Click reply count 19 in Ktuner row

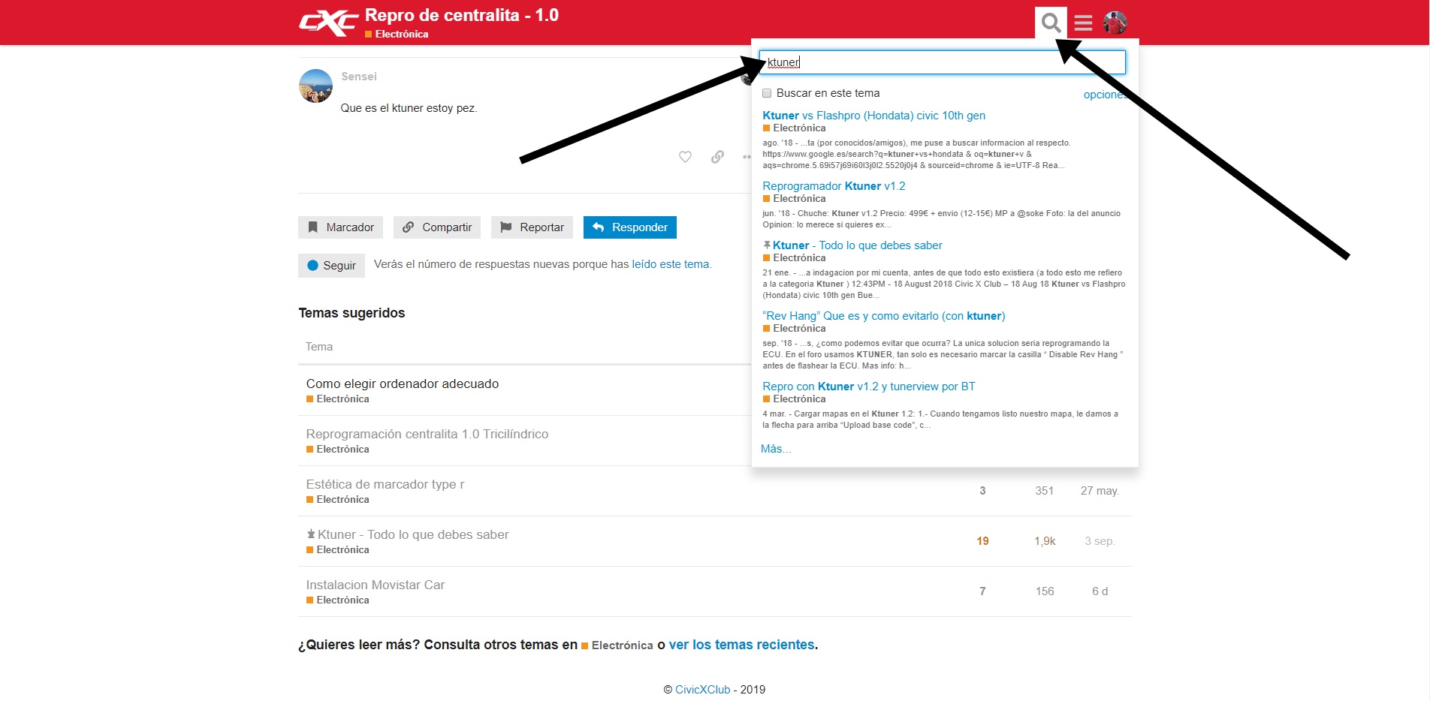(x=982, y=541)
